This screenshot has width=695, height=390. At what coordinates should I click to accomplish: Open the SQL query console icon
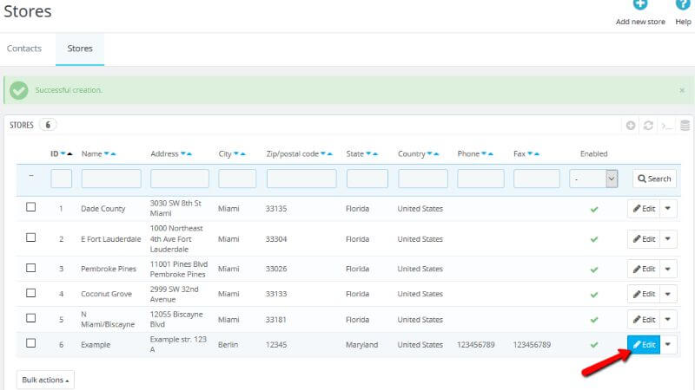(x=666, y=126)
